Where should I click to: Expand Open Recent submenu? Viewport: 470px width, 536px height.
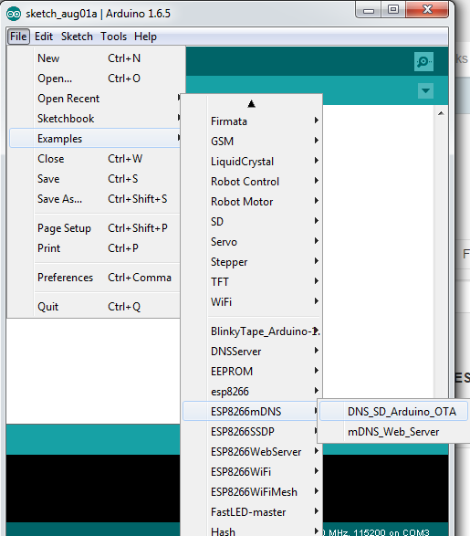[x=94, y=99]
